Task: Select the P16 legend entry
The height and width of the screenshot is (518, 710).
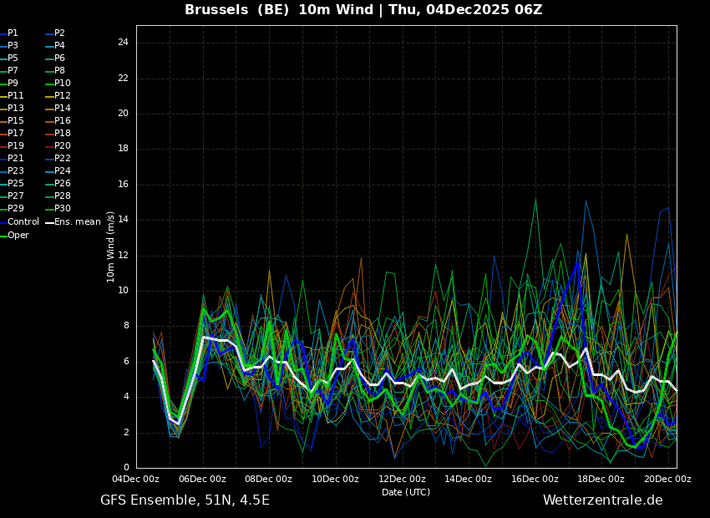Action: 62,121
